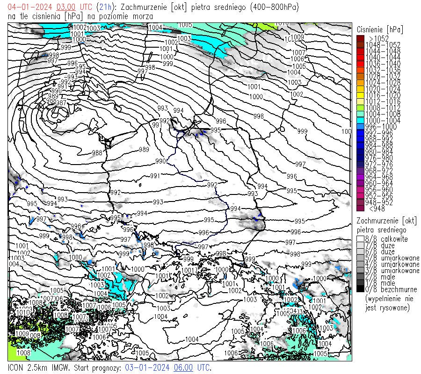Click the 987 isobar label near the low
The image size is (421, 374).
click(x=60, y=103)
